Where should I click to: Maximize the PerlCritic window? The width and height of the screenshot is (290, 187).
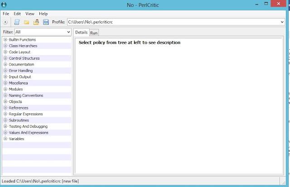[x=266, y=4]
